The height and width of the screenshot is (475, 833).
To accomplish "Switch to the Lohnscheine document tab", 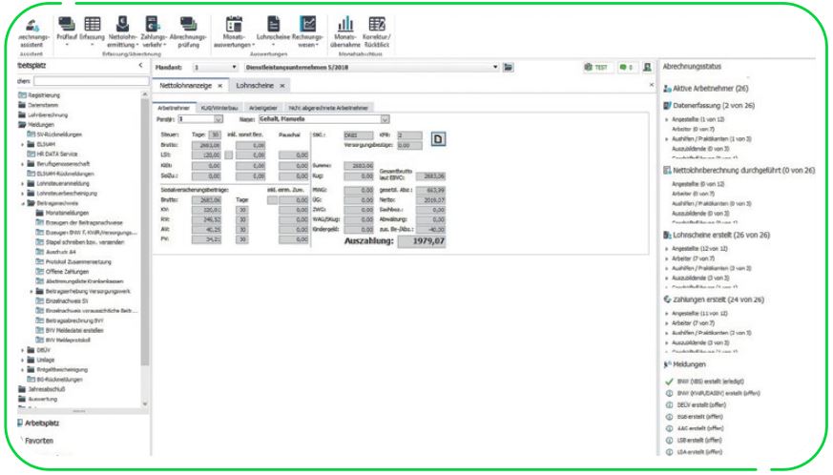I will pyautogui.click(x=256, y=86).
